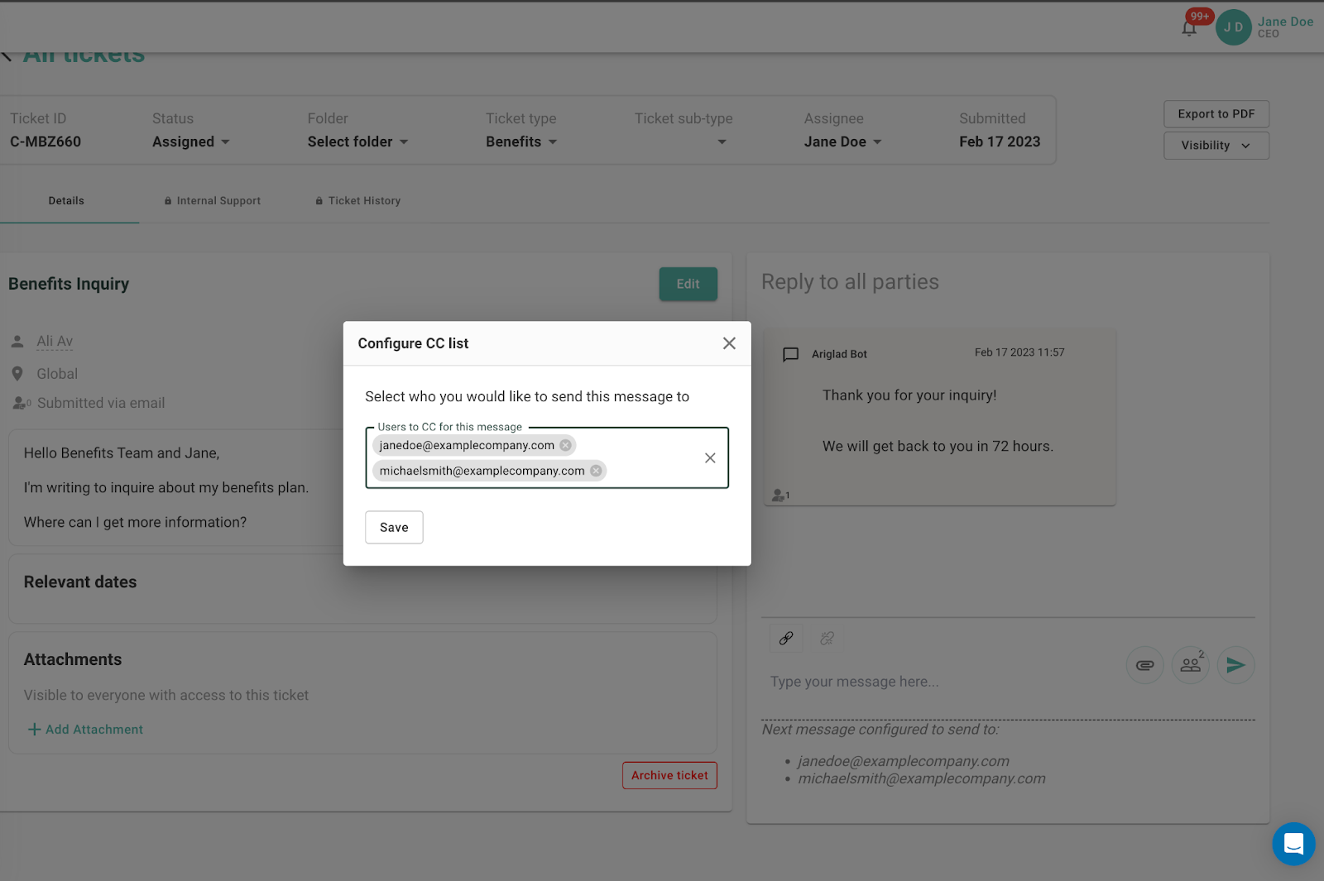
Task: Click the notifications bell icon
Action: pos(1189,28)
